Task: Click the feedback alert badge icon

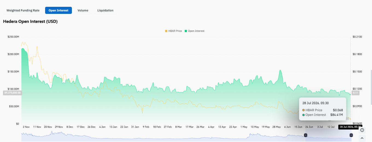Action: pos(362,130)
